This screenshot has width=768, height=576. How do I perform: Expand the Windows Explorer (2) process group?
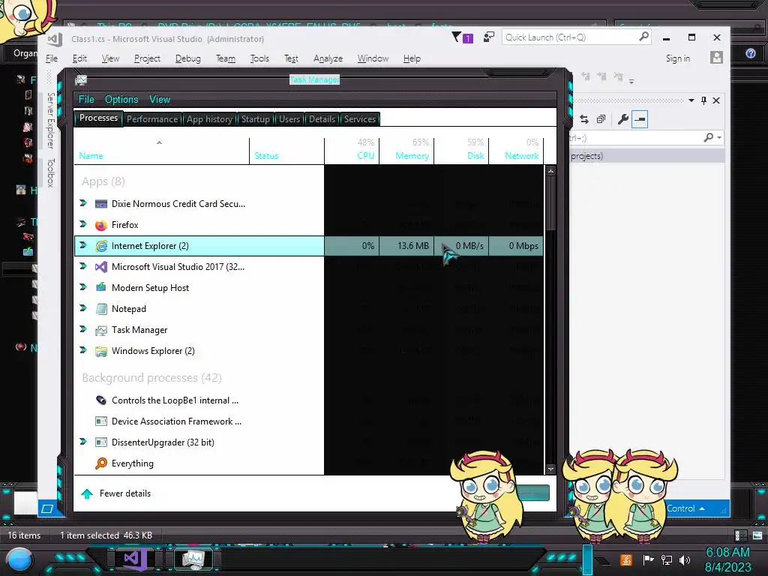[x=83, y=351]
